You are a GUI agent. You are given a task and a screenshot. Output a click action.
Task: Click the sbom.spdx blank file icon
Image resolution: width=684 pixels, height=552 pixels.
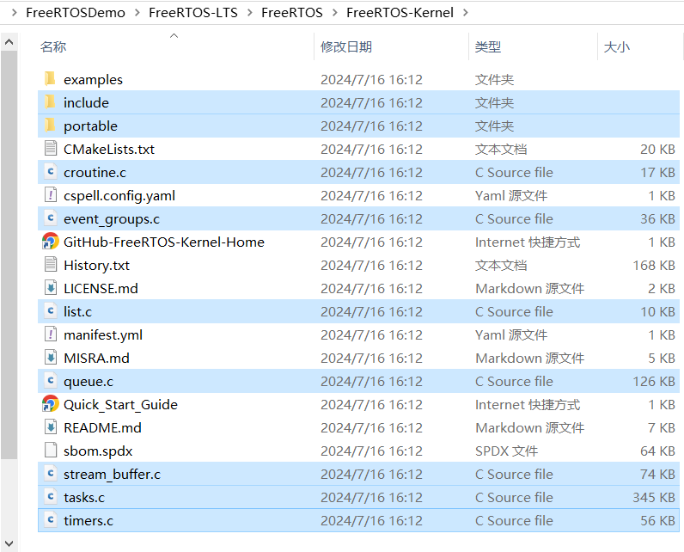(51, 451)
